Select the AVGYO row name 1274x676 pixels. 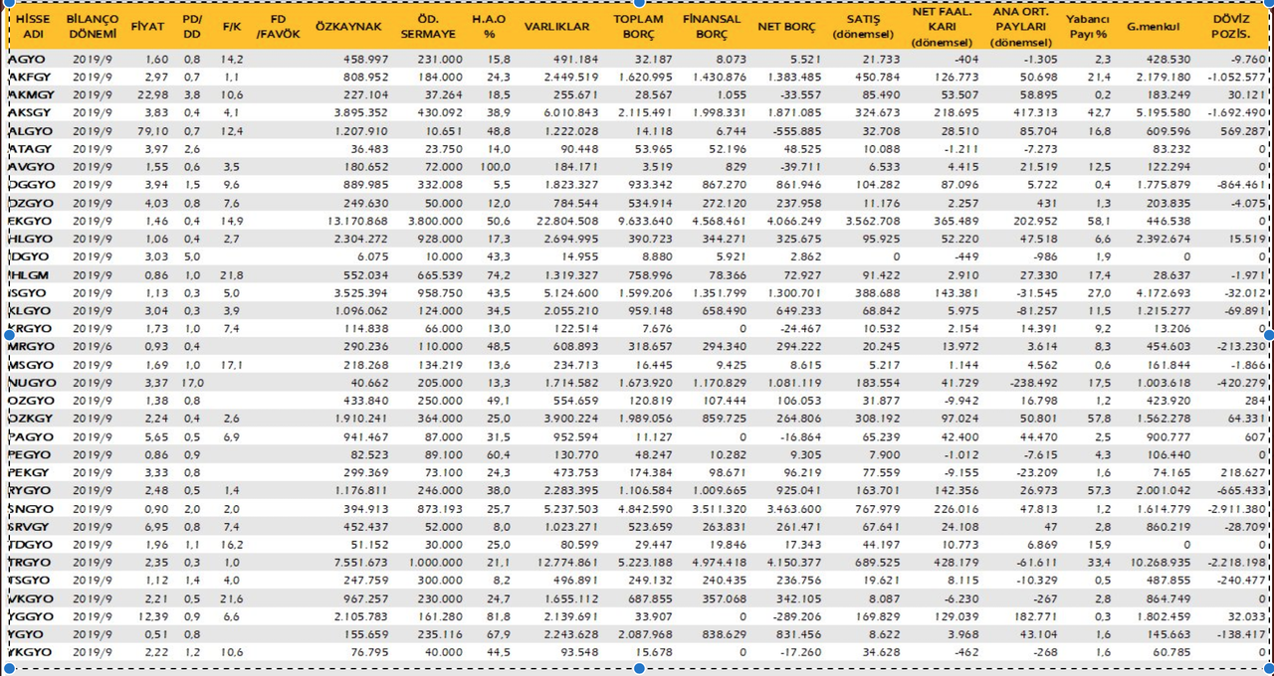(29, 167)
